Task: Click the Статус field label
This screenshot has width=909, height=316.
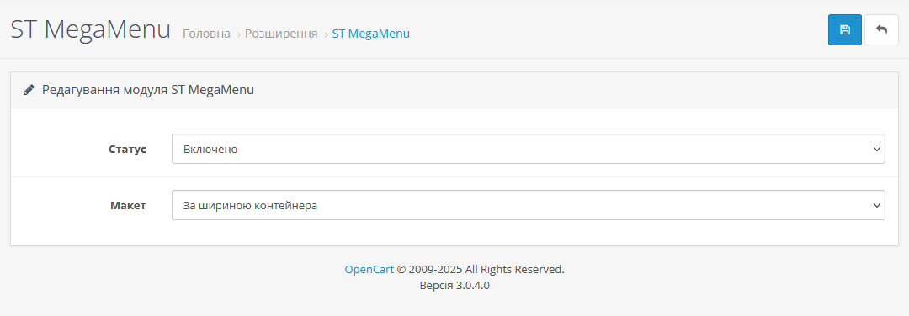Action: [128, 149]
